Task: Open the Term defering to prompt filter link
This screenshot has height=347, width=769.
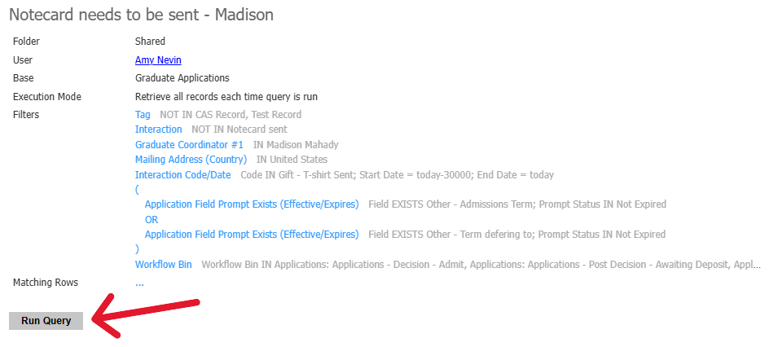Action: 251,235
